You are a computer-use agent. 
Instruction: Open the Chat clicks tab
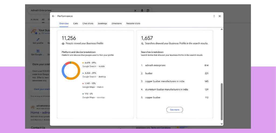click(88, 23)
